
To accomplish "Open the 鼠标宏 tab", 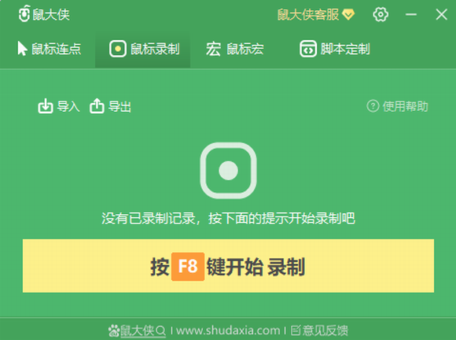I will pos(235,49).
